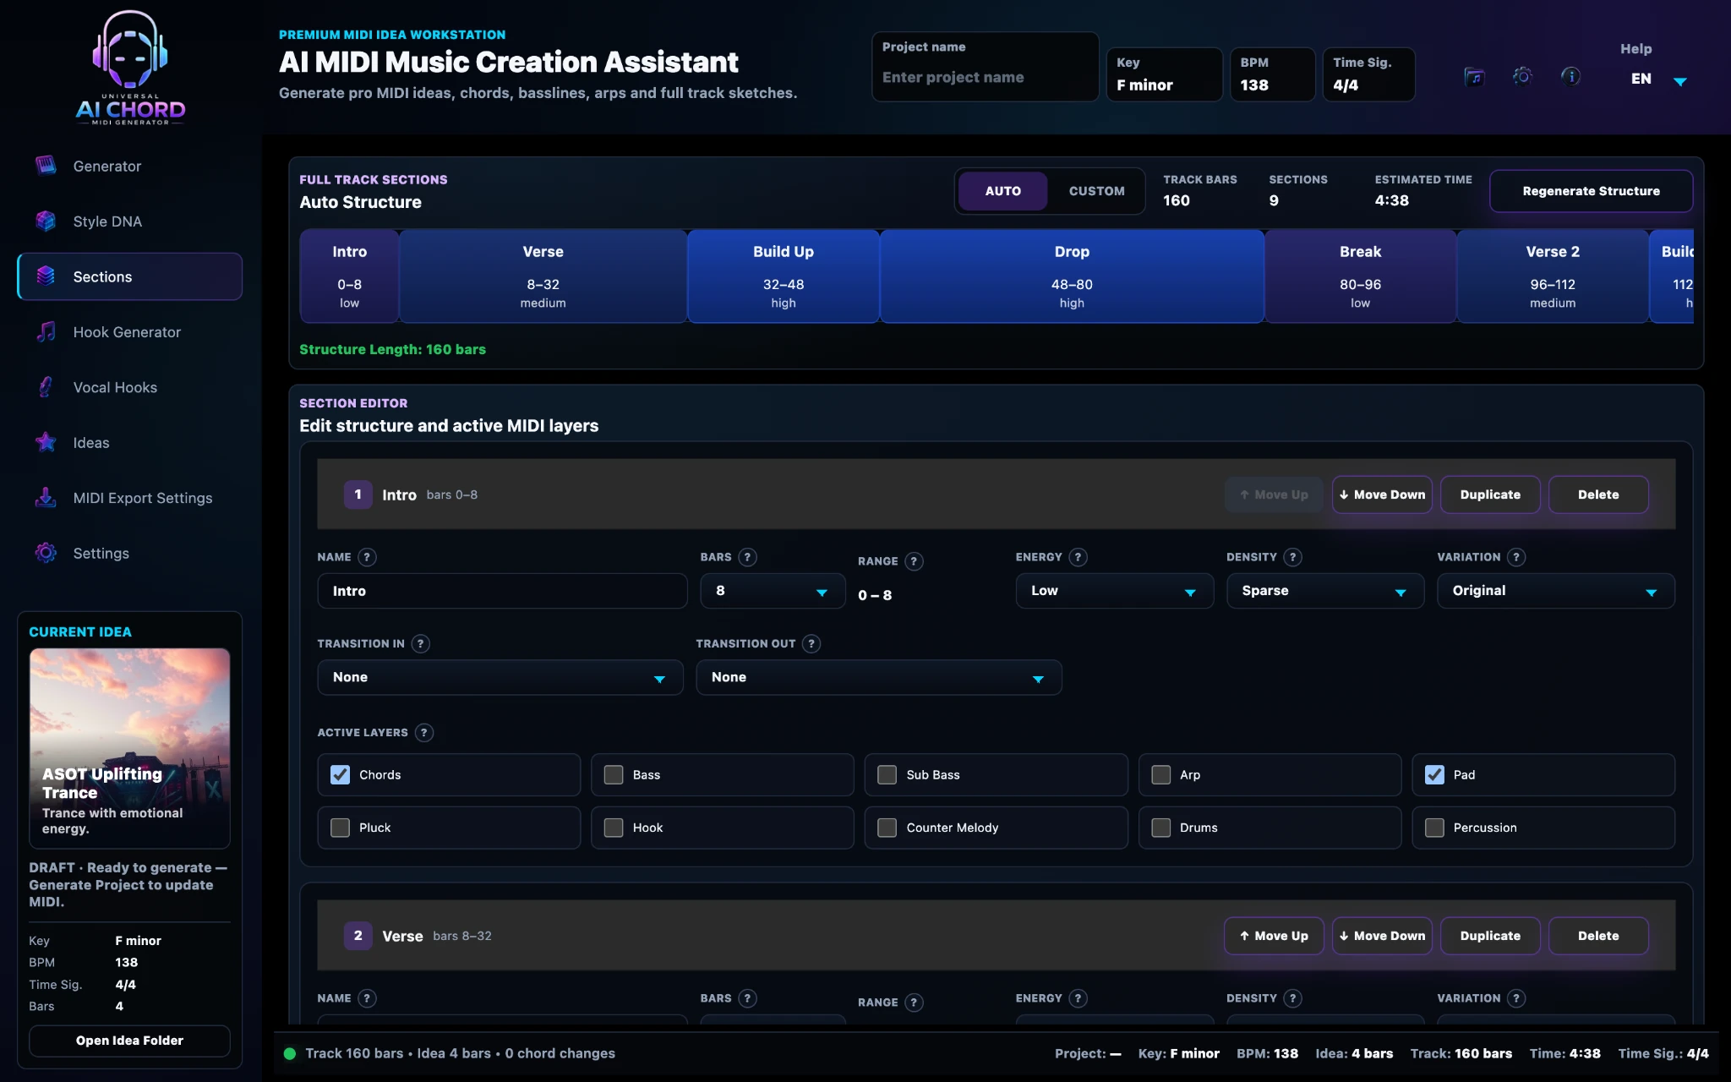
Task: Open the Vocal Hooks menu item
Action: click(x=129, y=387)
